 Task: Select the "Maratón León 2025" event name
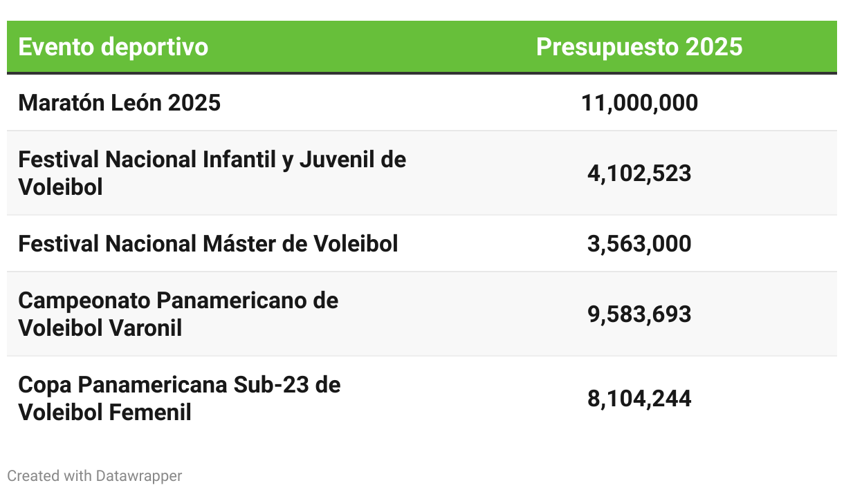[119, 103]
